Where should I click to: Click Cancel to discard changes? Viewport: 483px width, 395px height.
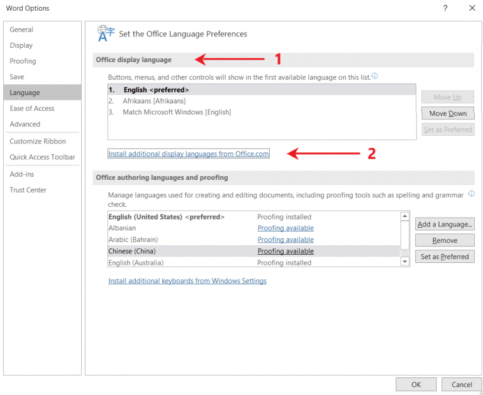[462, 384]
